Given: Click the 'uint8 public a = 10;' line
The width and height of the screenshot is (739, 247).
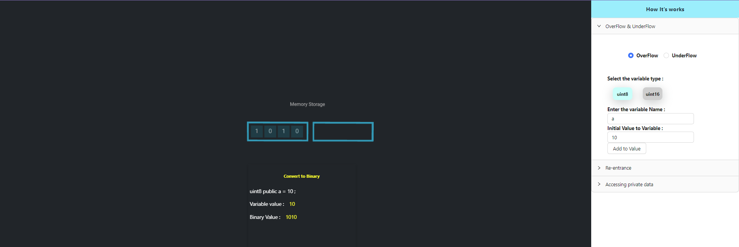Looking at the screenshot, I should (273, 191).
